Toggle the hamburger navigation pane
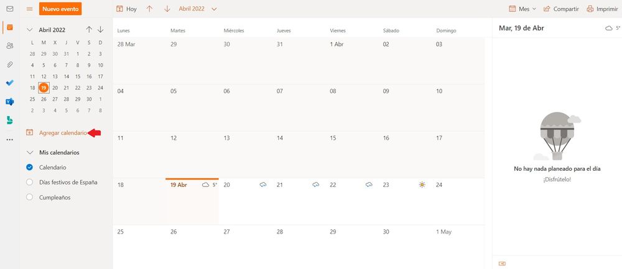622x269 pixels. click(x=29, y=9)
